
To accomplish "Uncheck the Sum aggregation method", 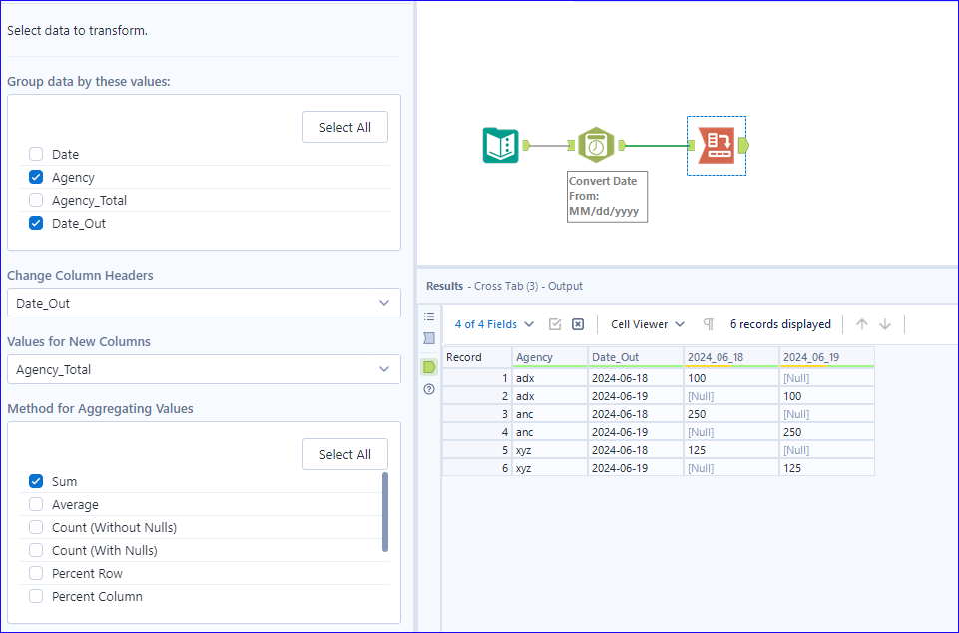I will point(36,481).
